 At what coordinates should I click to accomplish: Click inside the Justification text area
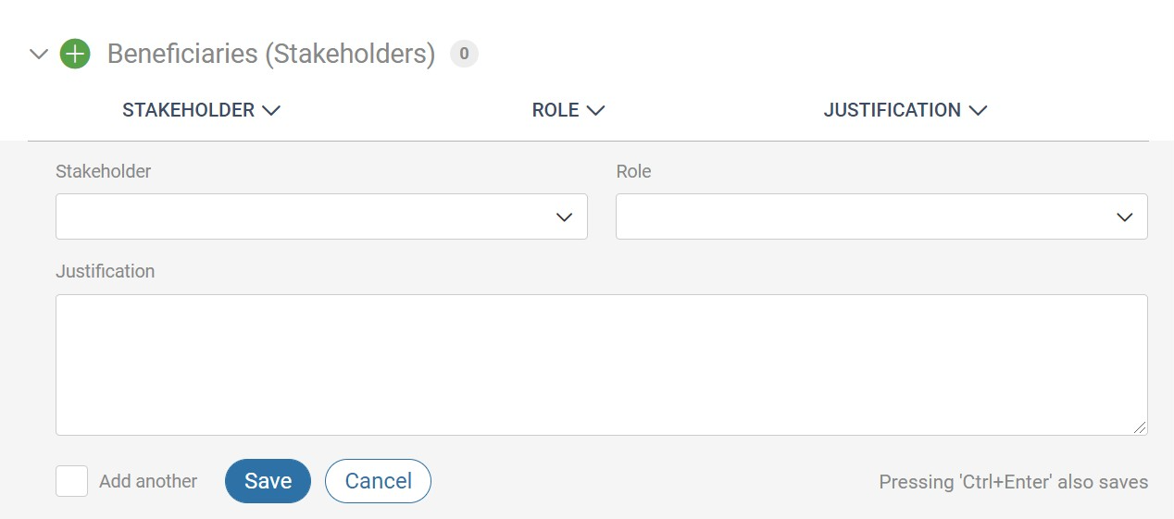point(602,365)
